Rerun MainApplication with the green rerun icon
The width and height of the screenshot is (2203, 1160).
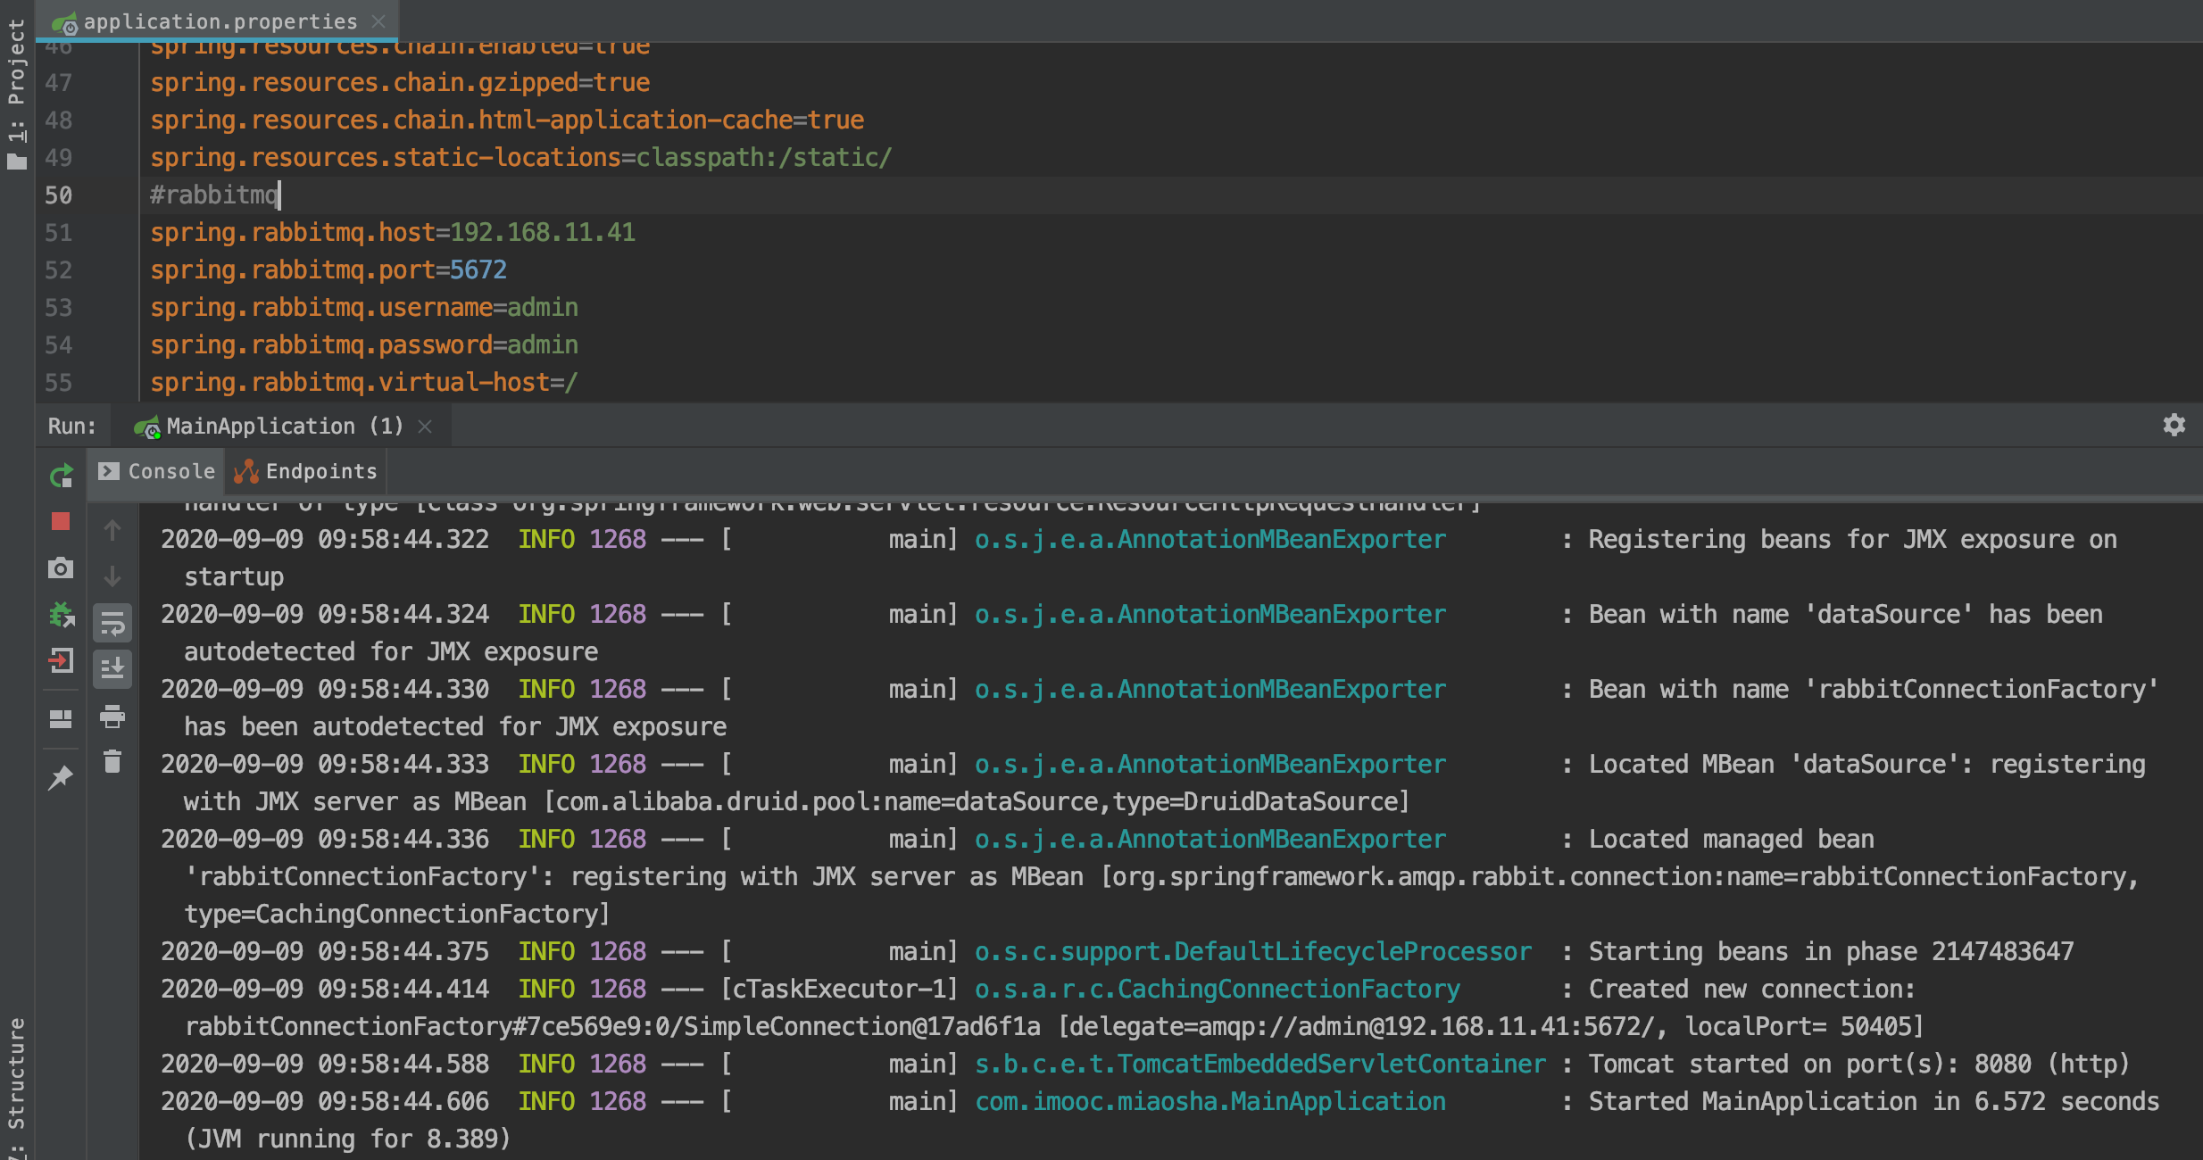click(61, 476)
